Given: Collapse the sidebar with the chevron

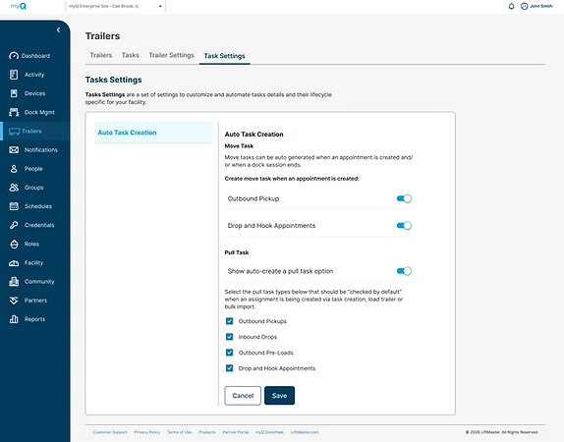Looking at the screenshot, I should [x=58, y=30].
